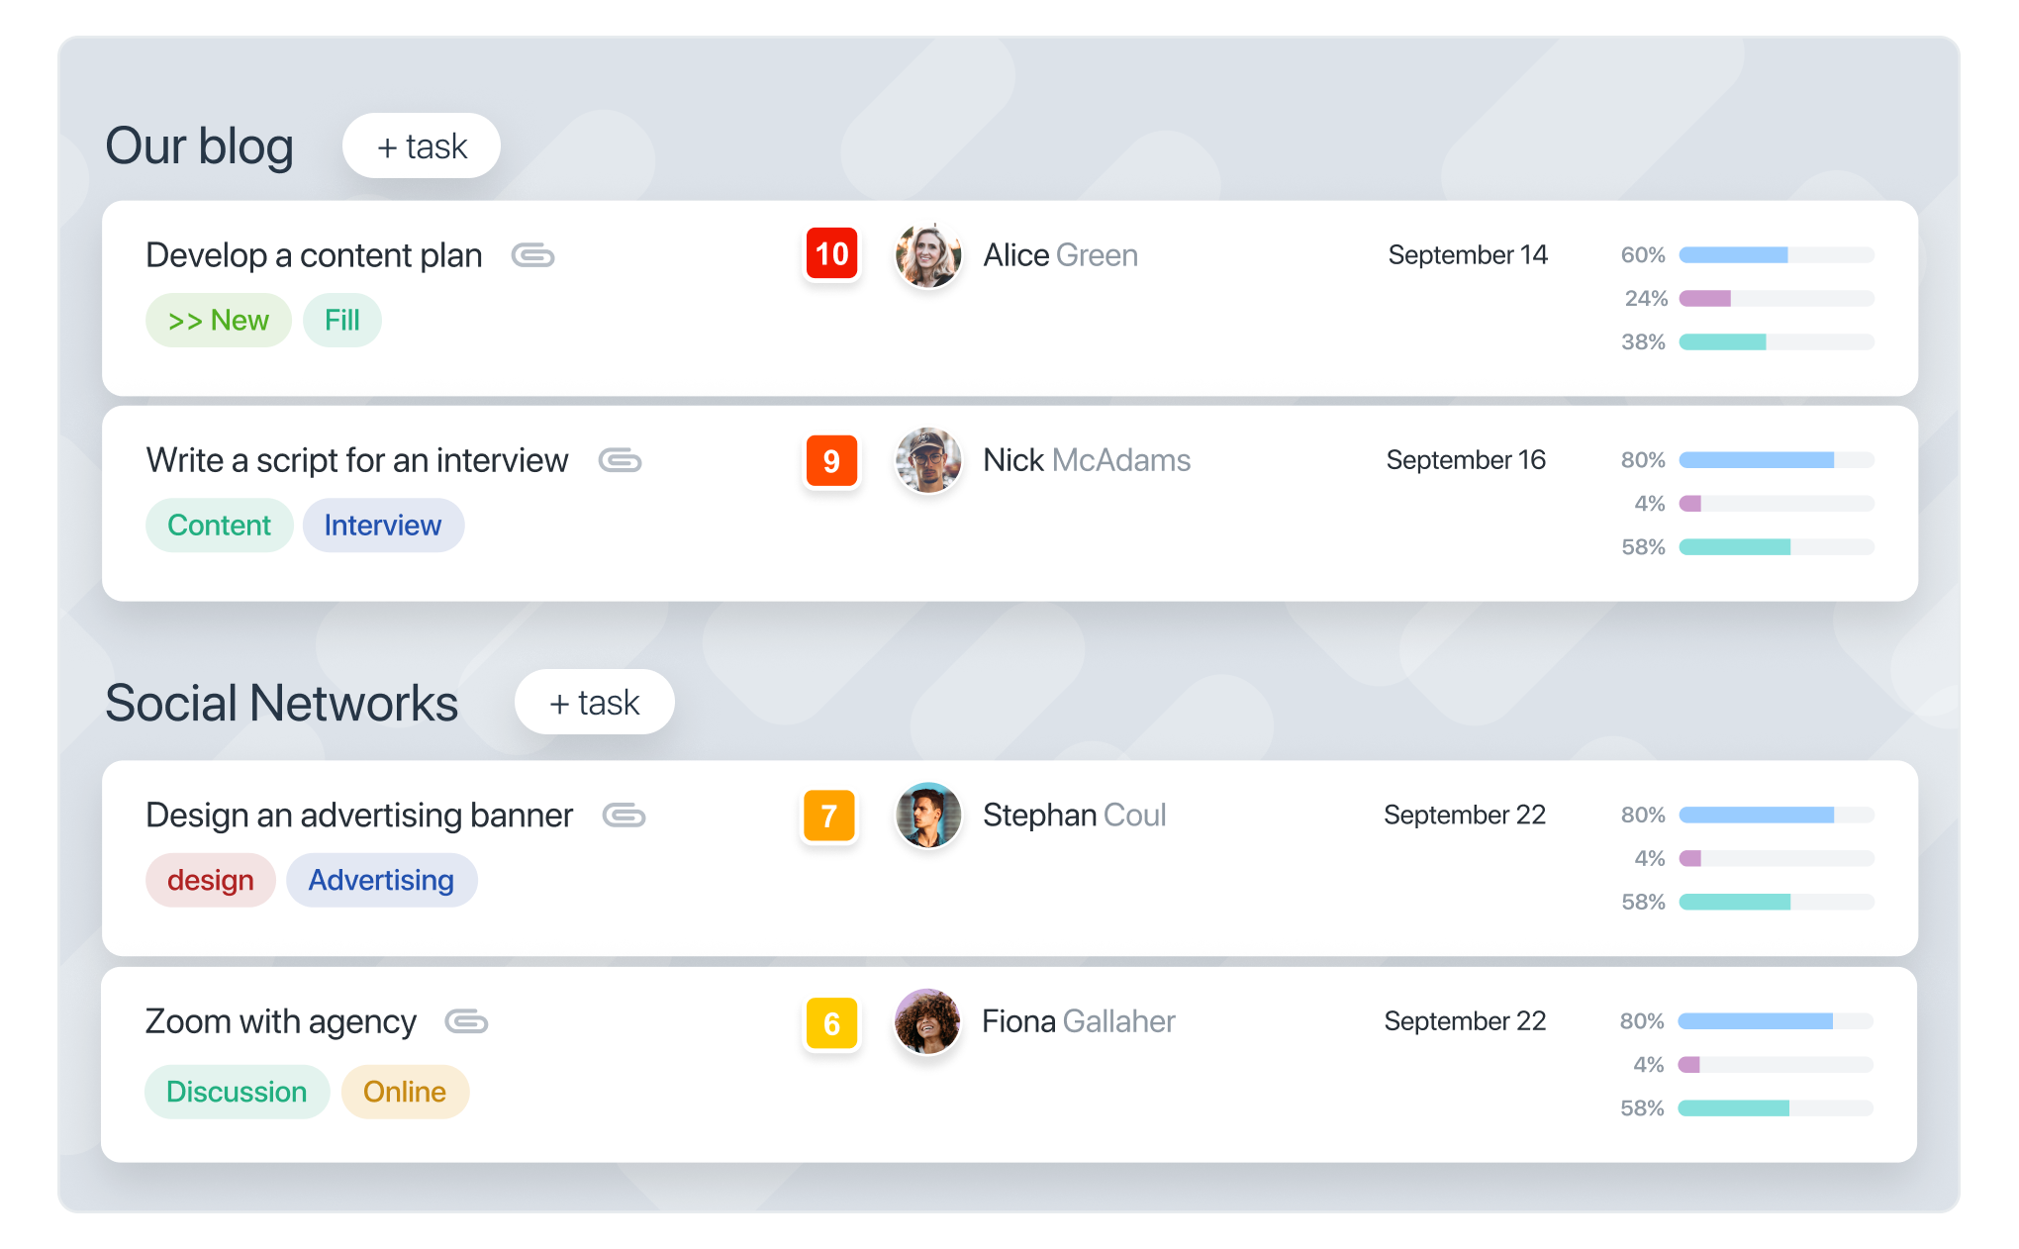Image resolution: width=2019 pixels, height=1249 pixels.
Task: Add a task to Social Networks
Action: pyautogui.click(x=594, y=703)
